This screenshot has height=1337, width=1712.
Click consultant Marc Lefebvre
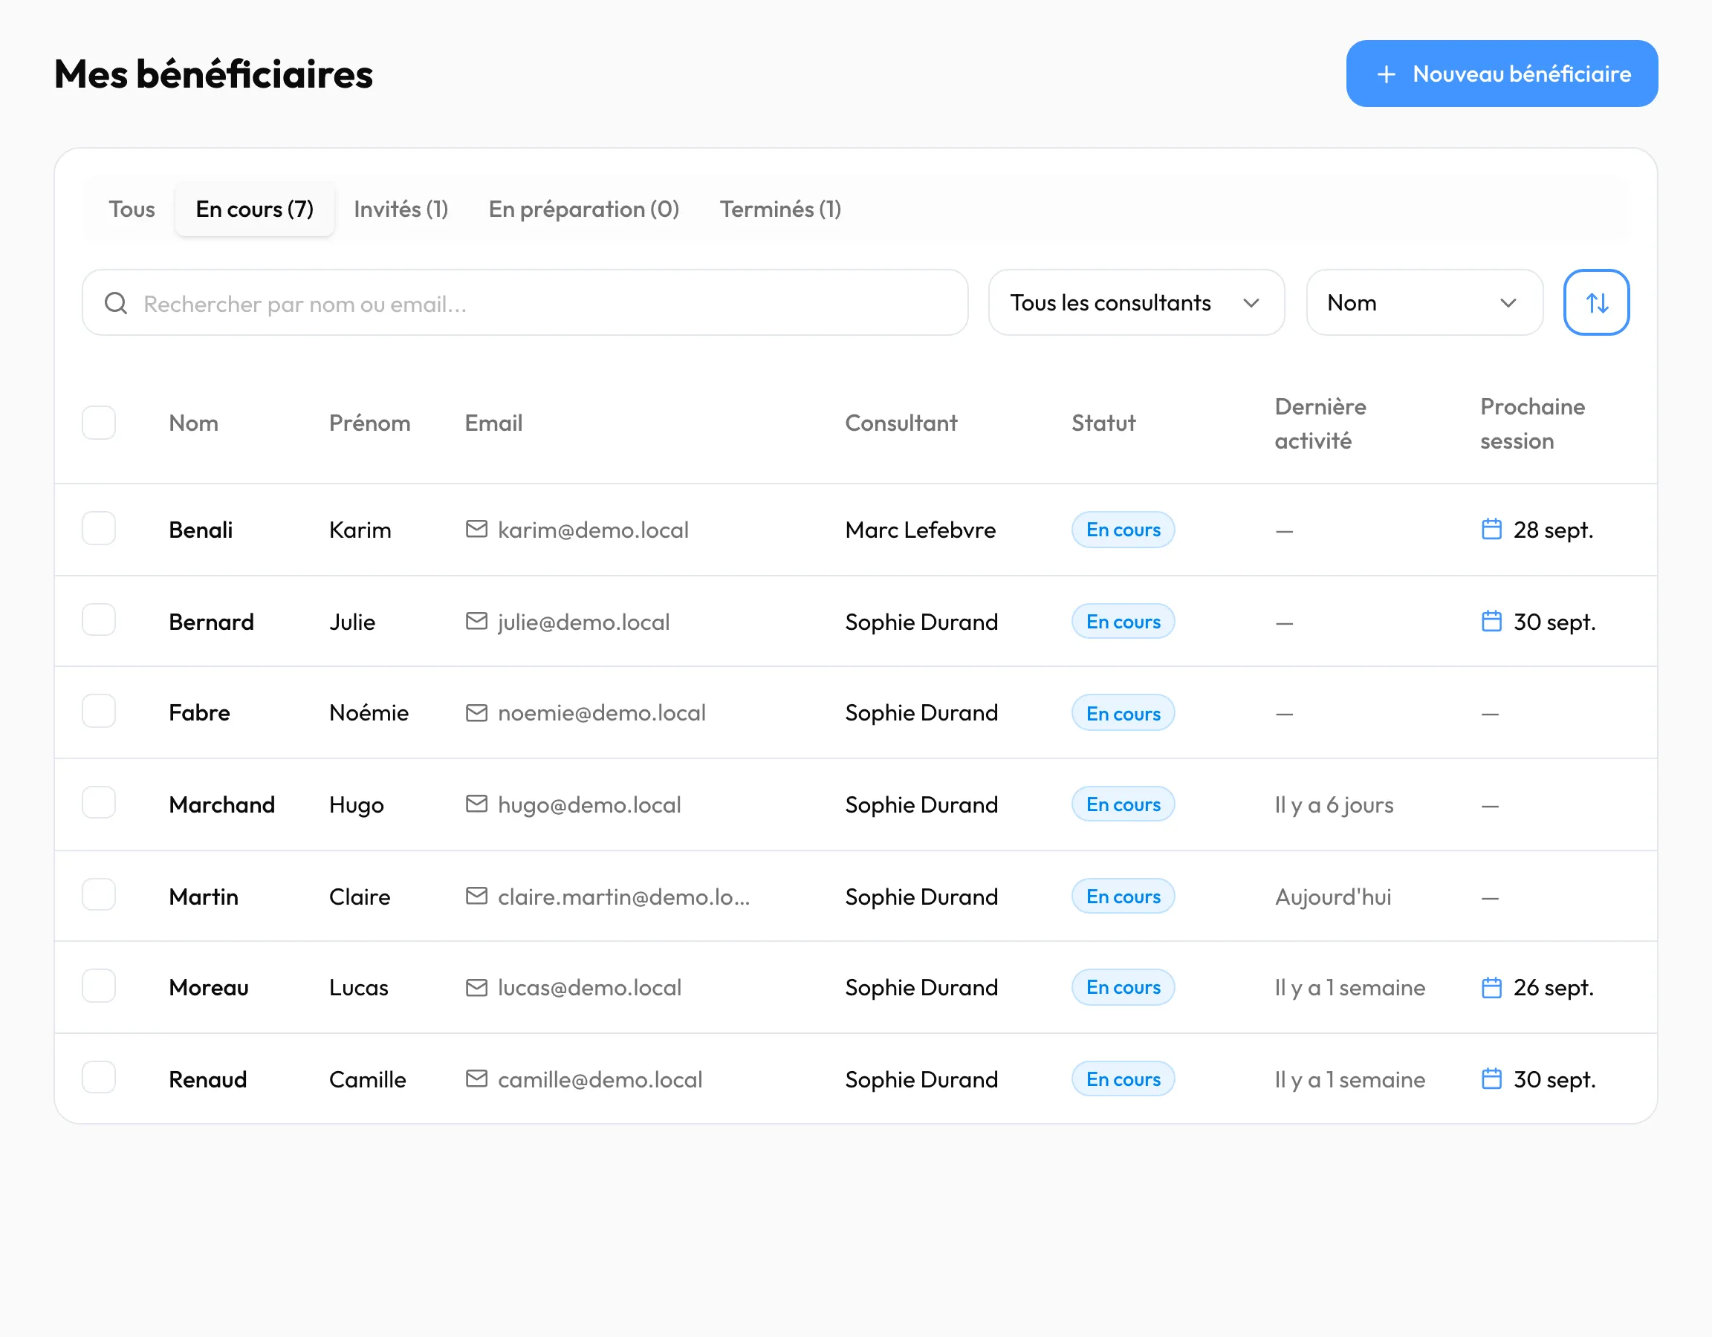[921, 530]
